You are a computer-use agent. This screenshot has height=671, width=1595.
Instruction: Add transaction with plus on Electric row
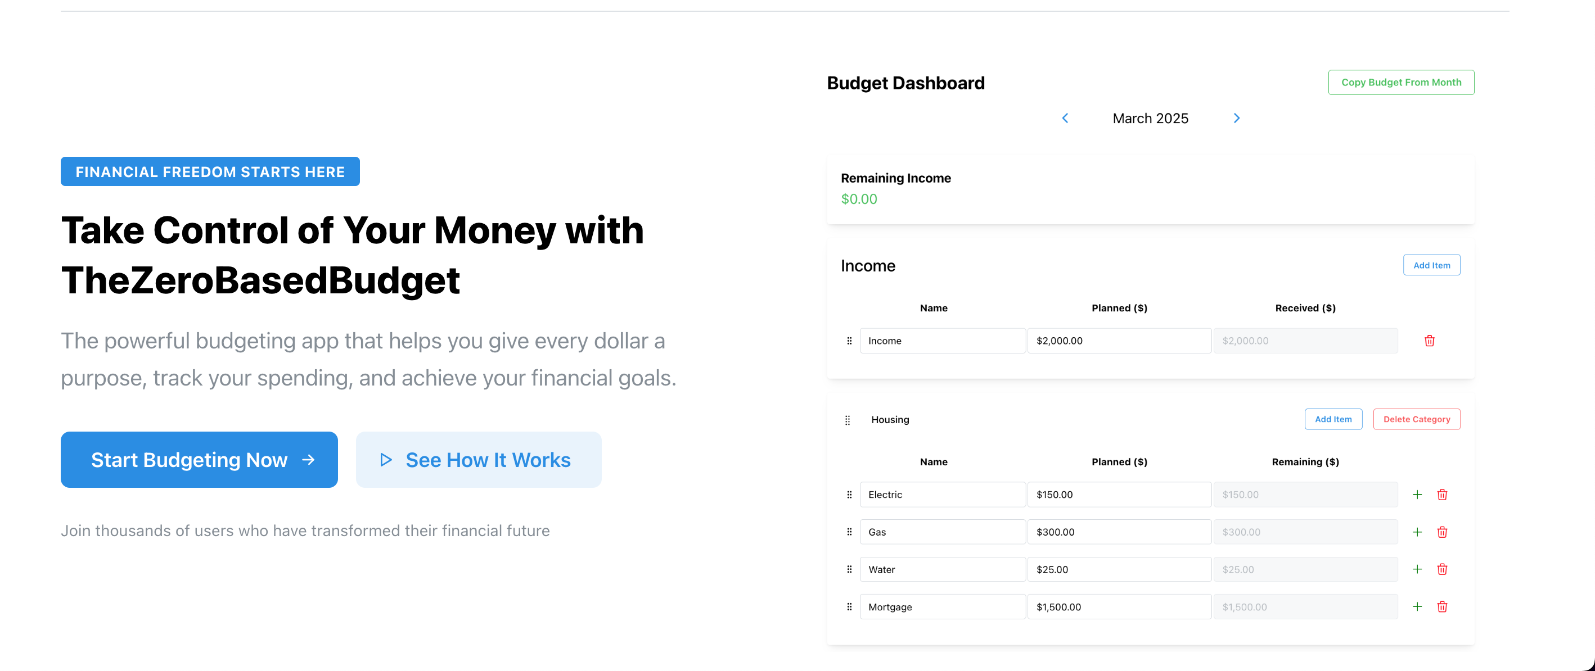pyautogui.click(x=1417, y=495)
